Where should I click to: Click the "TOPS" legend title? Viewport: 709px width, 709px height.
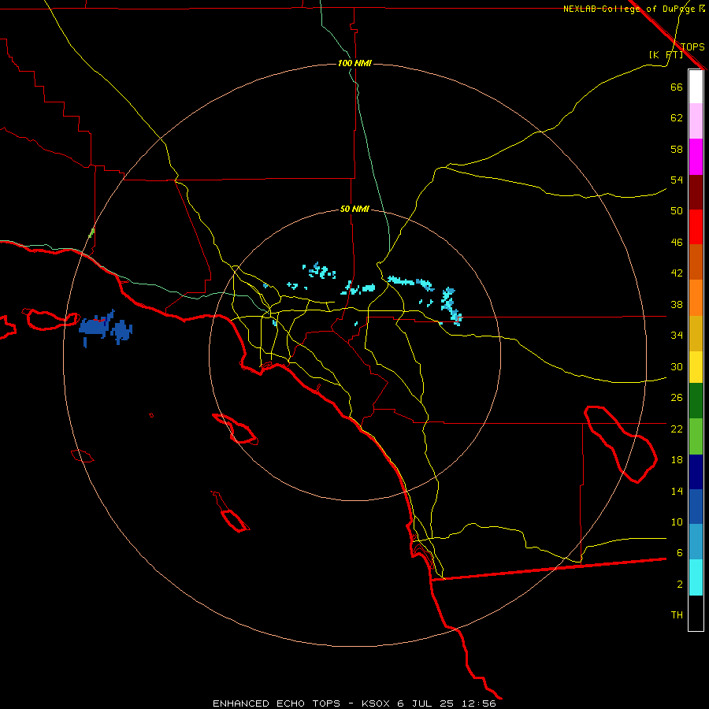tap(692, 47)
